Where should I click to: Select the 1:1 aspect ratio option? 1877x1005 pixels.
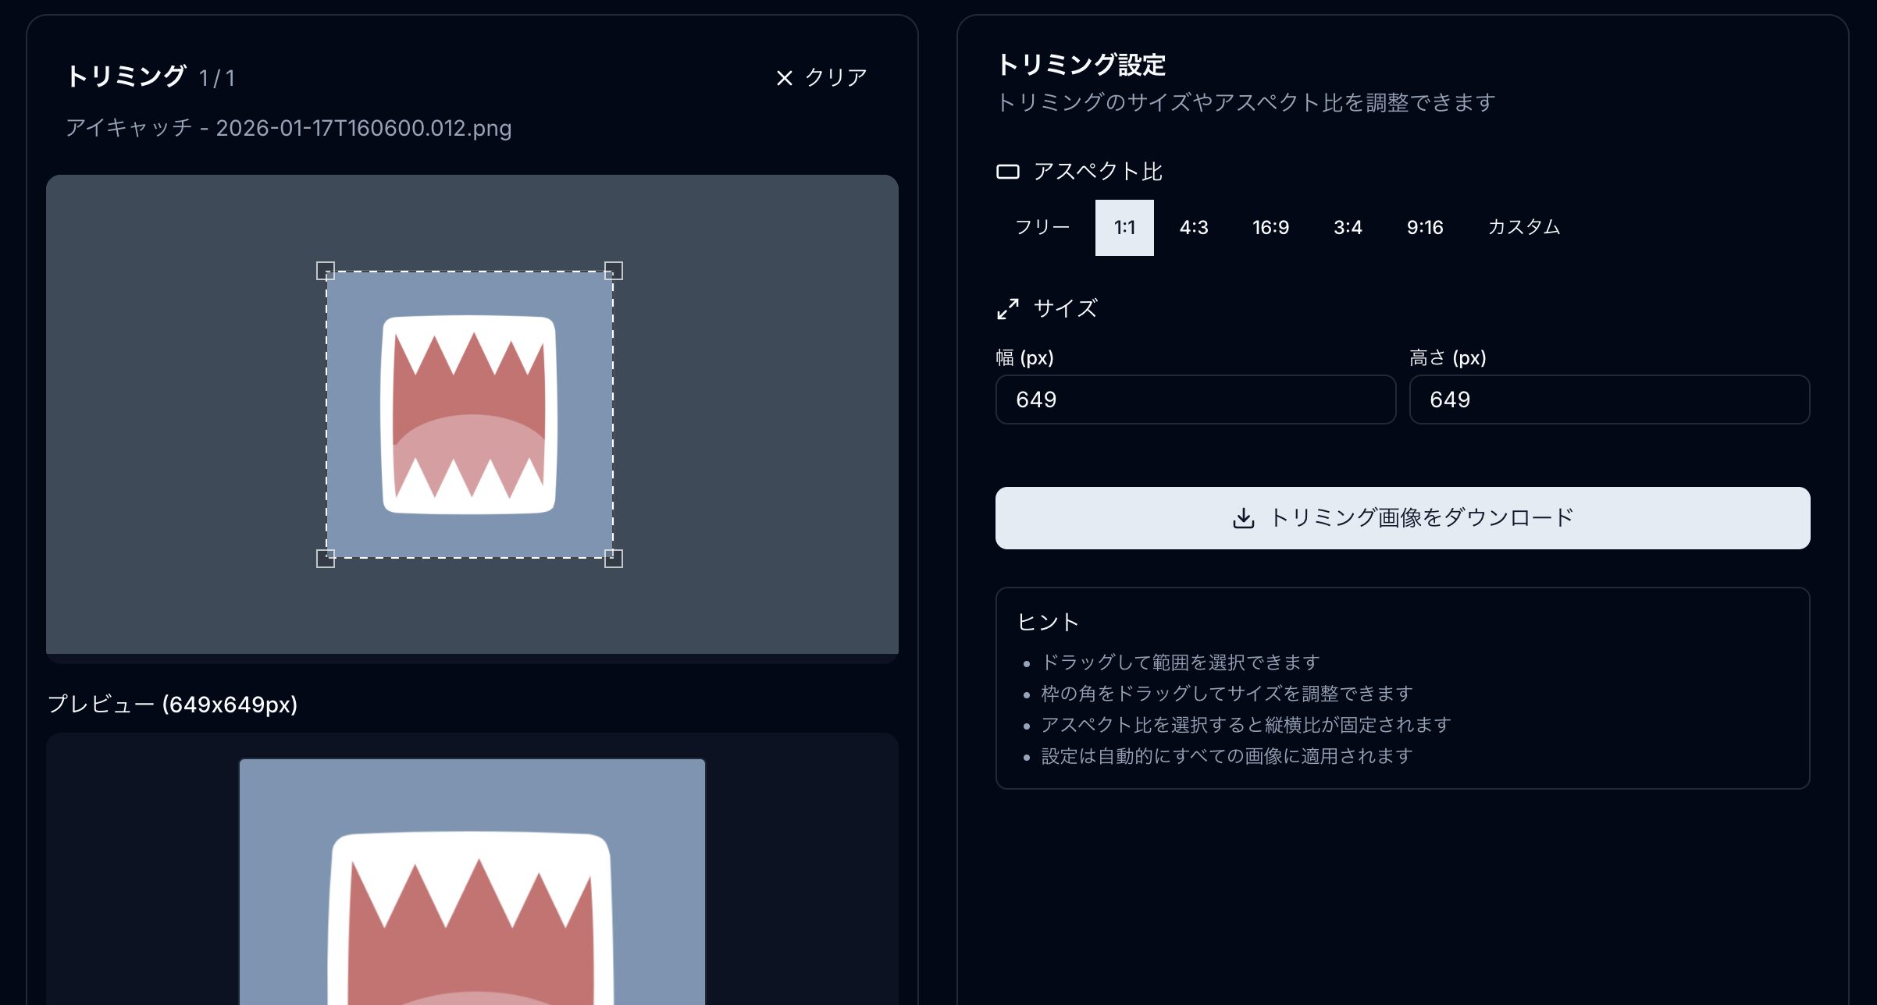1124,227
